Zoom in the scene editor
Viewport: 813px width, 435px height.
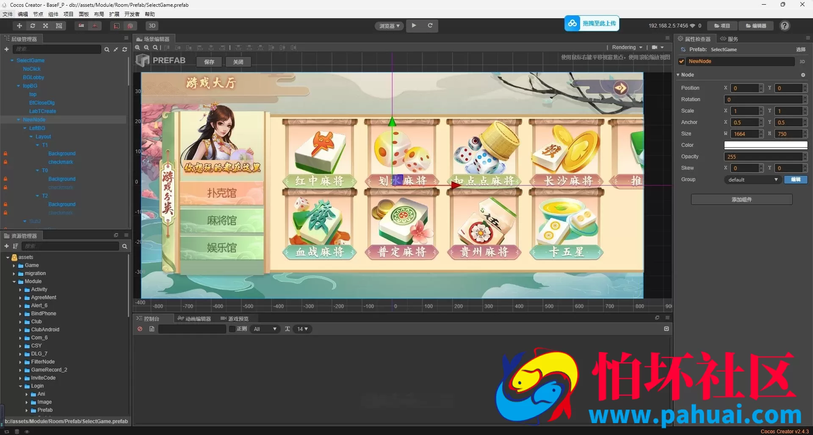(138, 47)
